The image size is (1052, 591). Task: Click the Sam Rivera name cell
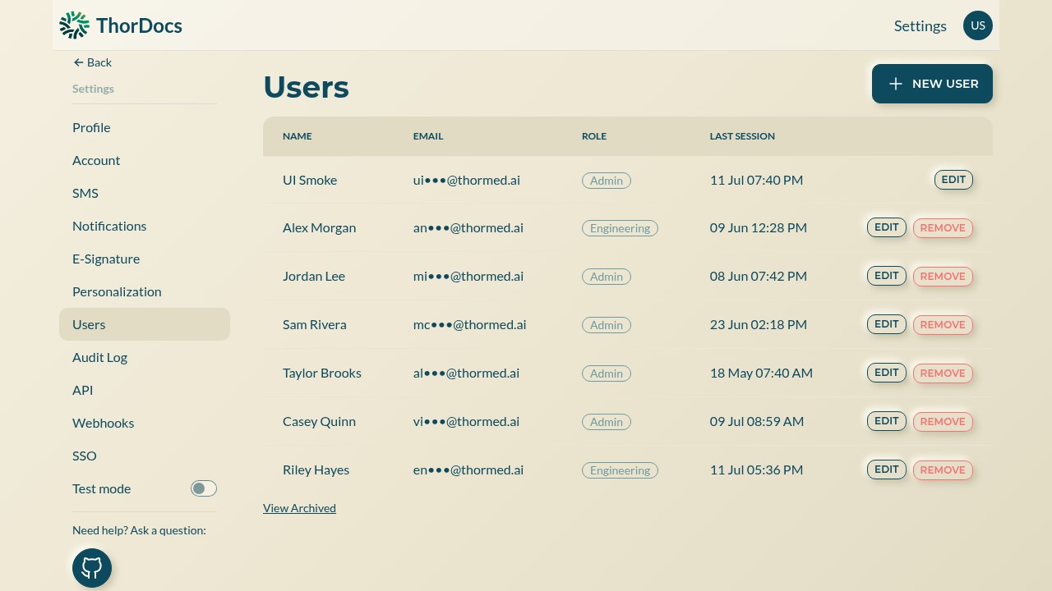point(315,324)
